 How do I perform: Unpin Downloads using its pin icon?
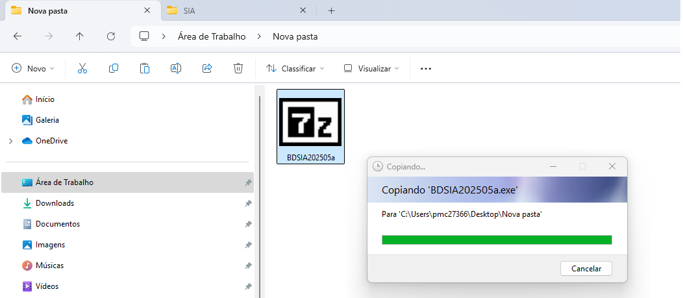pyautogui.click(x=248, y=203)
